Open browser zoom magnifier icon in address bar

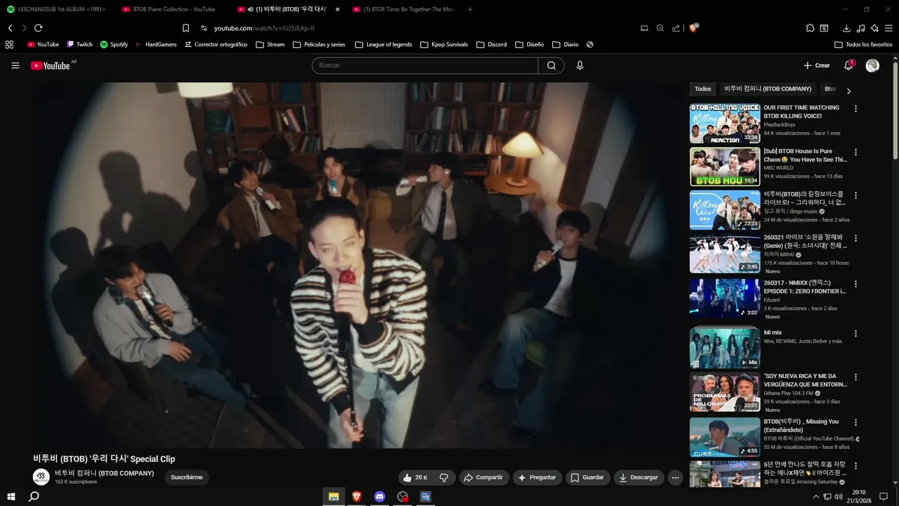(660, 28)
